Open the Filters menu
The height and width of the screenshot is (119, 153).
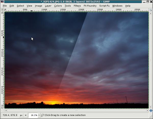[x=77, y=6]
